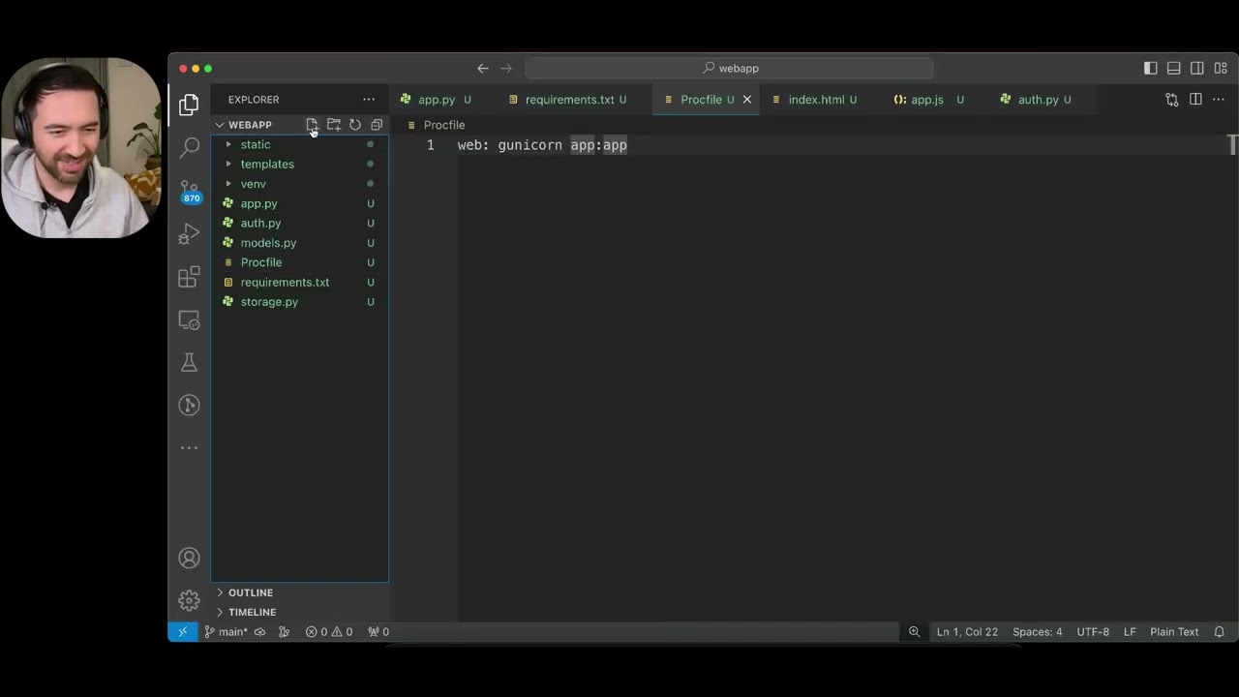Open the Remote Explorer view

[189, 319]
